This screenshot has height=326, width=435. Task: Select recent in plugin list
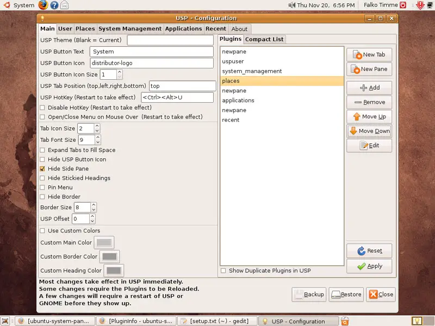(282, 120)
